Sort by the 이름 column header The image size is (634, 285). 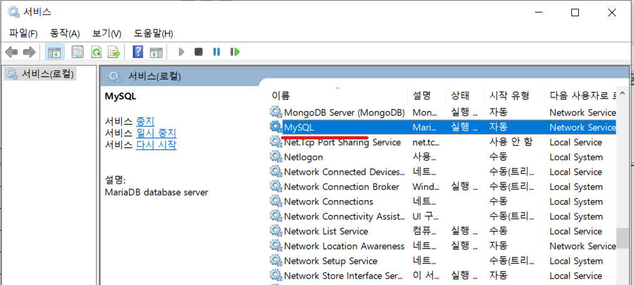pyautogui.click(x=337, y=96)
